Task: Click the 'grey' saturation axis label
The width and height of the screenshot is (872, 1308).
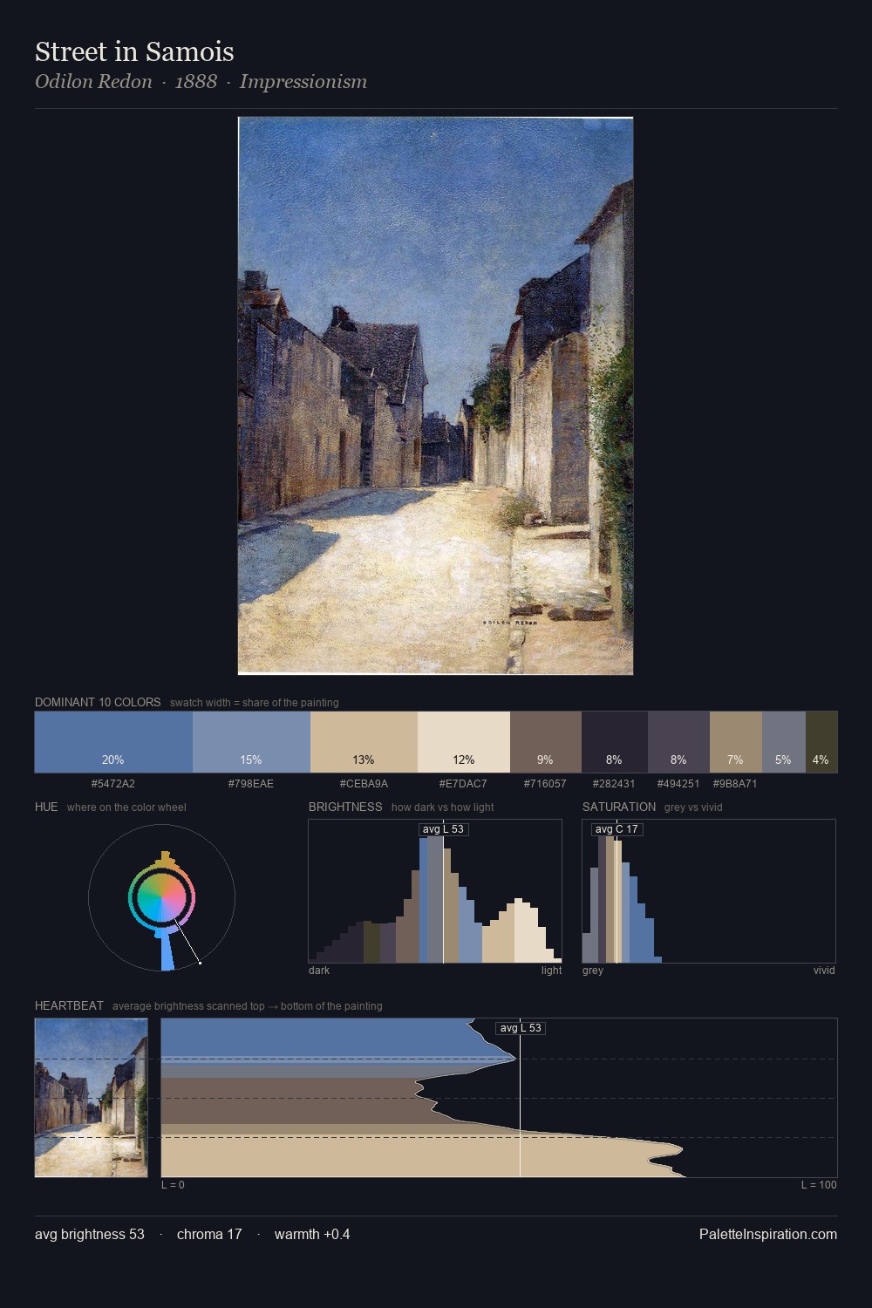Action: pos(593,971)
